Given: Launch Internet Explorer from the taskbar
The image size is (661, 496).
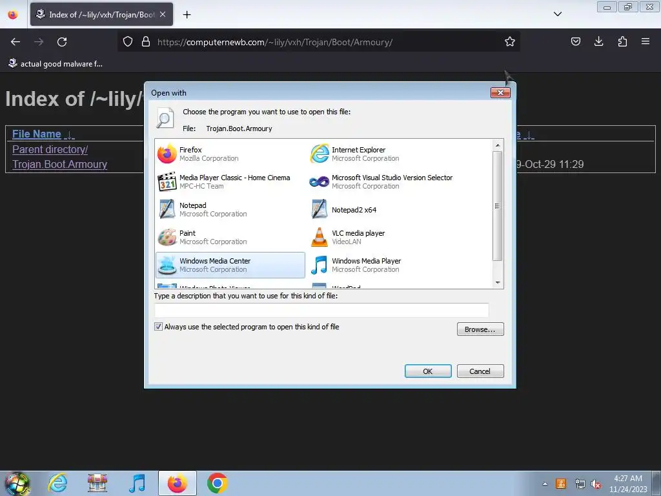Looking at the screenshot, I should (x=57, y=483).
